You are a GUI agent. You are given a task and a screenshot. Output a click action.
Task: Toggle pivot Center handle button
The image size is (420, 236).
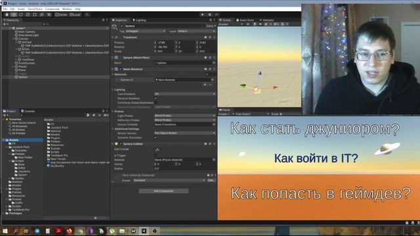click(x=61, y=14)
